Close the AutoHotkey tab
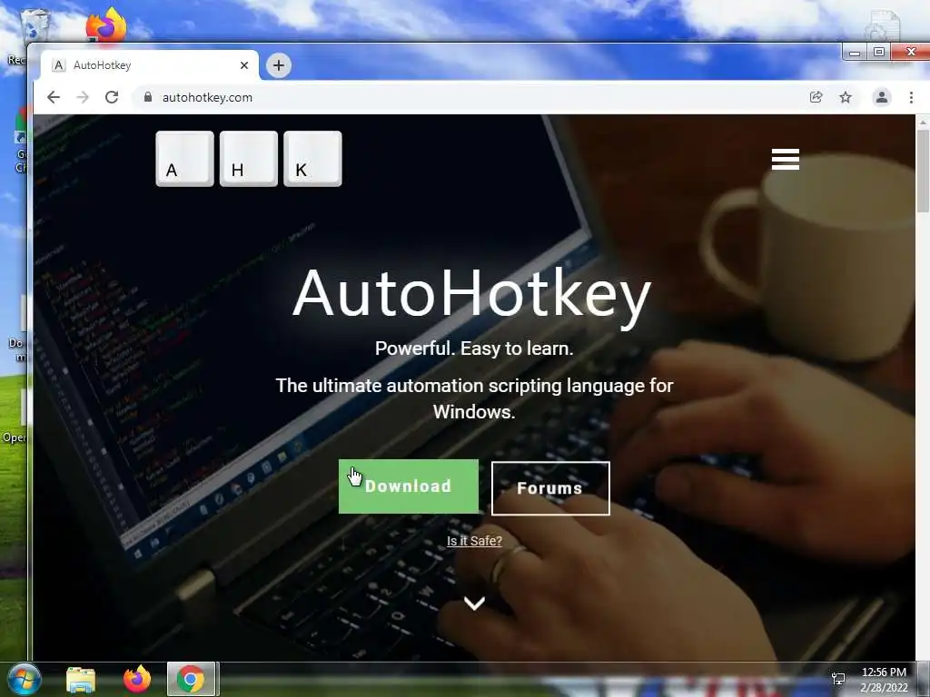 coord(244,65)
